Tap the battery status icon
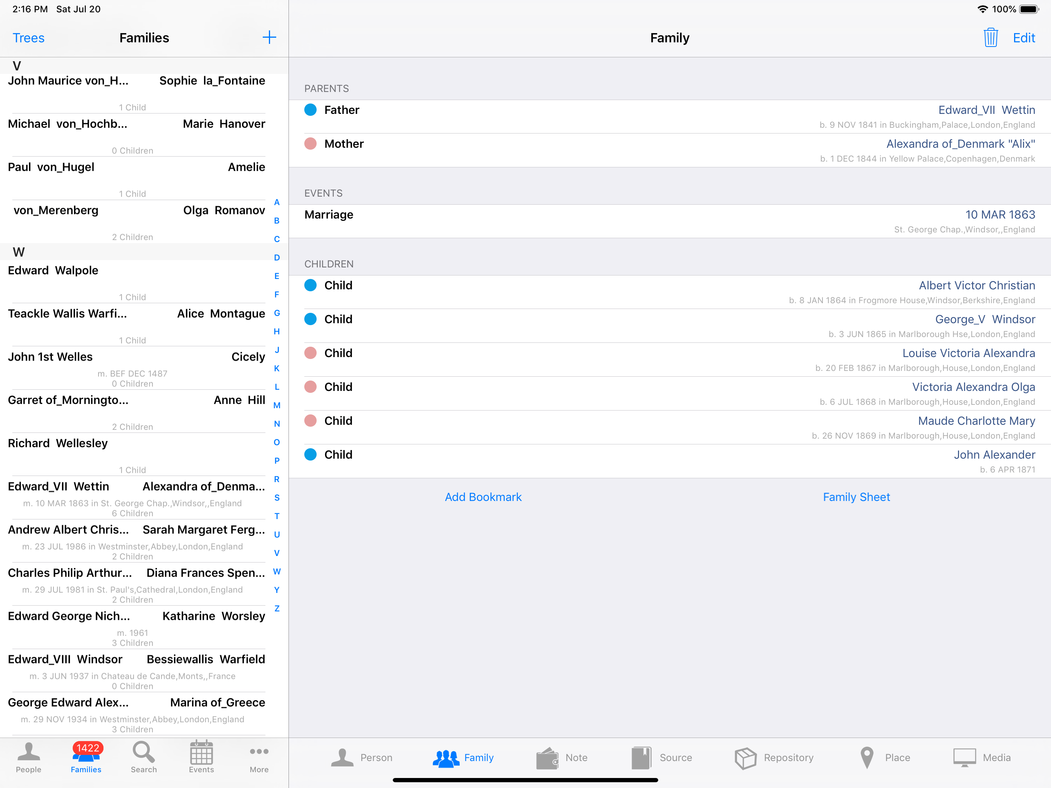Screen dimensions: 1051x788 (1029, 9)
